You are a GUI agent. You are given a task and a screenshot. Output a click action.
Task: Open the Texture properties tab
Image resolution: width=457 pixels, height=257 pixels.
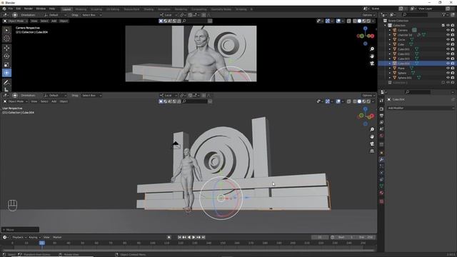381,201
